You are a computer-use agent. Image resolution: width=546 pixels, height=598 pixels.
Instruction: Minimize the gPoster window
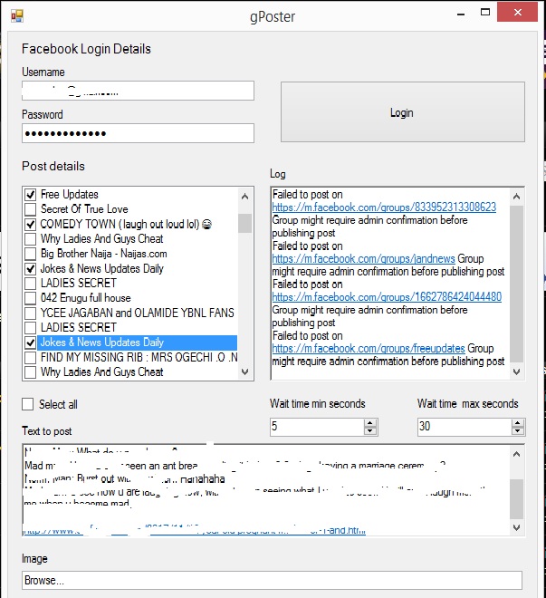461,14
